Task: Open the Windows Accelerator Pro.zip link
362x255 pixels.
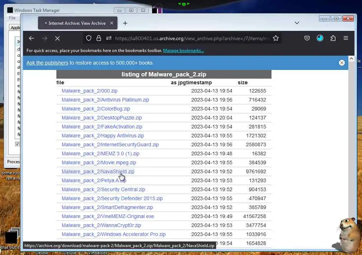Action: pos(113,235)
